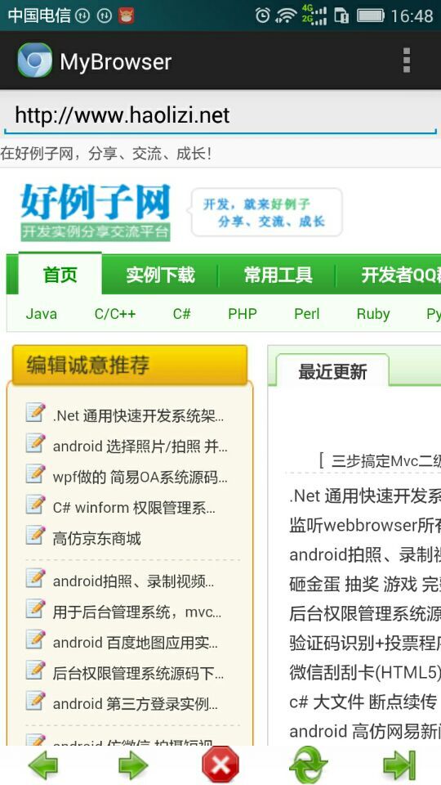Open the three-dot overflow menu

click(407, 60)
